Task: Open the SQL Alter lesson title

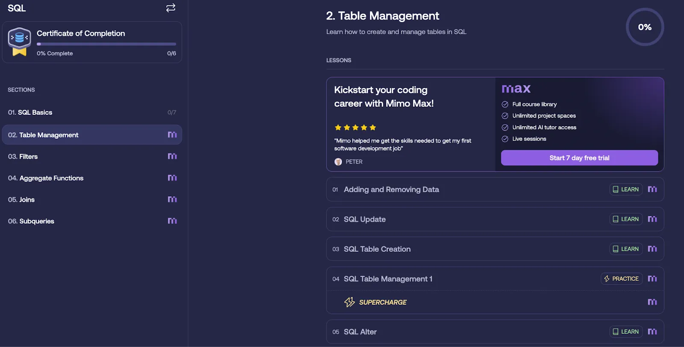Action: [x=360, y=332]
